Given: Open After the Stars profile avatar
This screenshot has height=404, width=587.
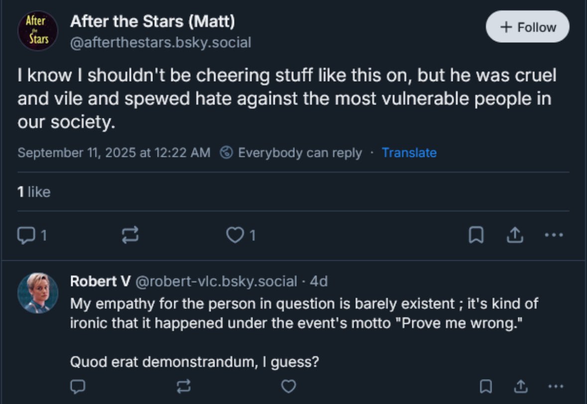Looking at the screenshot, I should (38, 30).
